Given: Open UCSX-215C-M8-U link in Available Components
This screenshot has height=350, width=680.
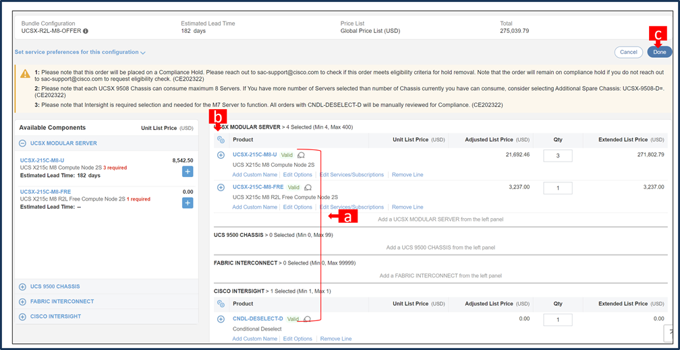Looking at the screenshot, I should [42, 160].
